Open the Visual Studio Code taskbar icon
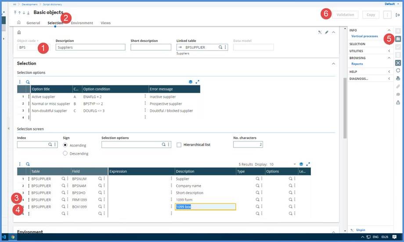Screen dimensions: 404x242 pyautogui.click(x=4, y=237)
